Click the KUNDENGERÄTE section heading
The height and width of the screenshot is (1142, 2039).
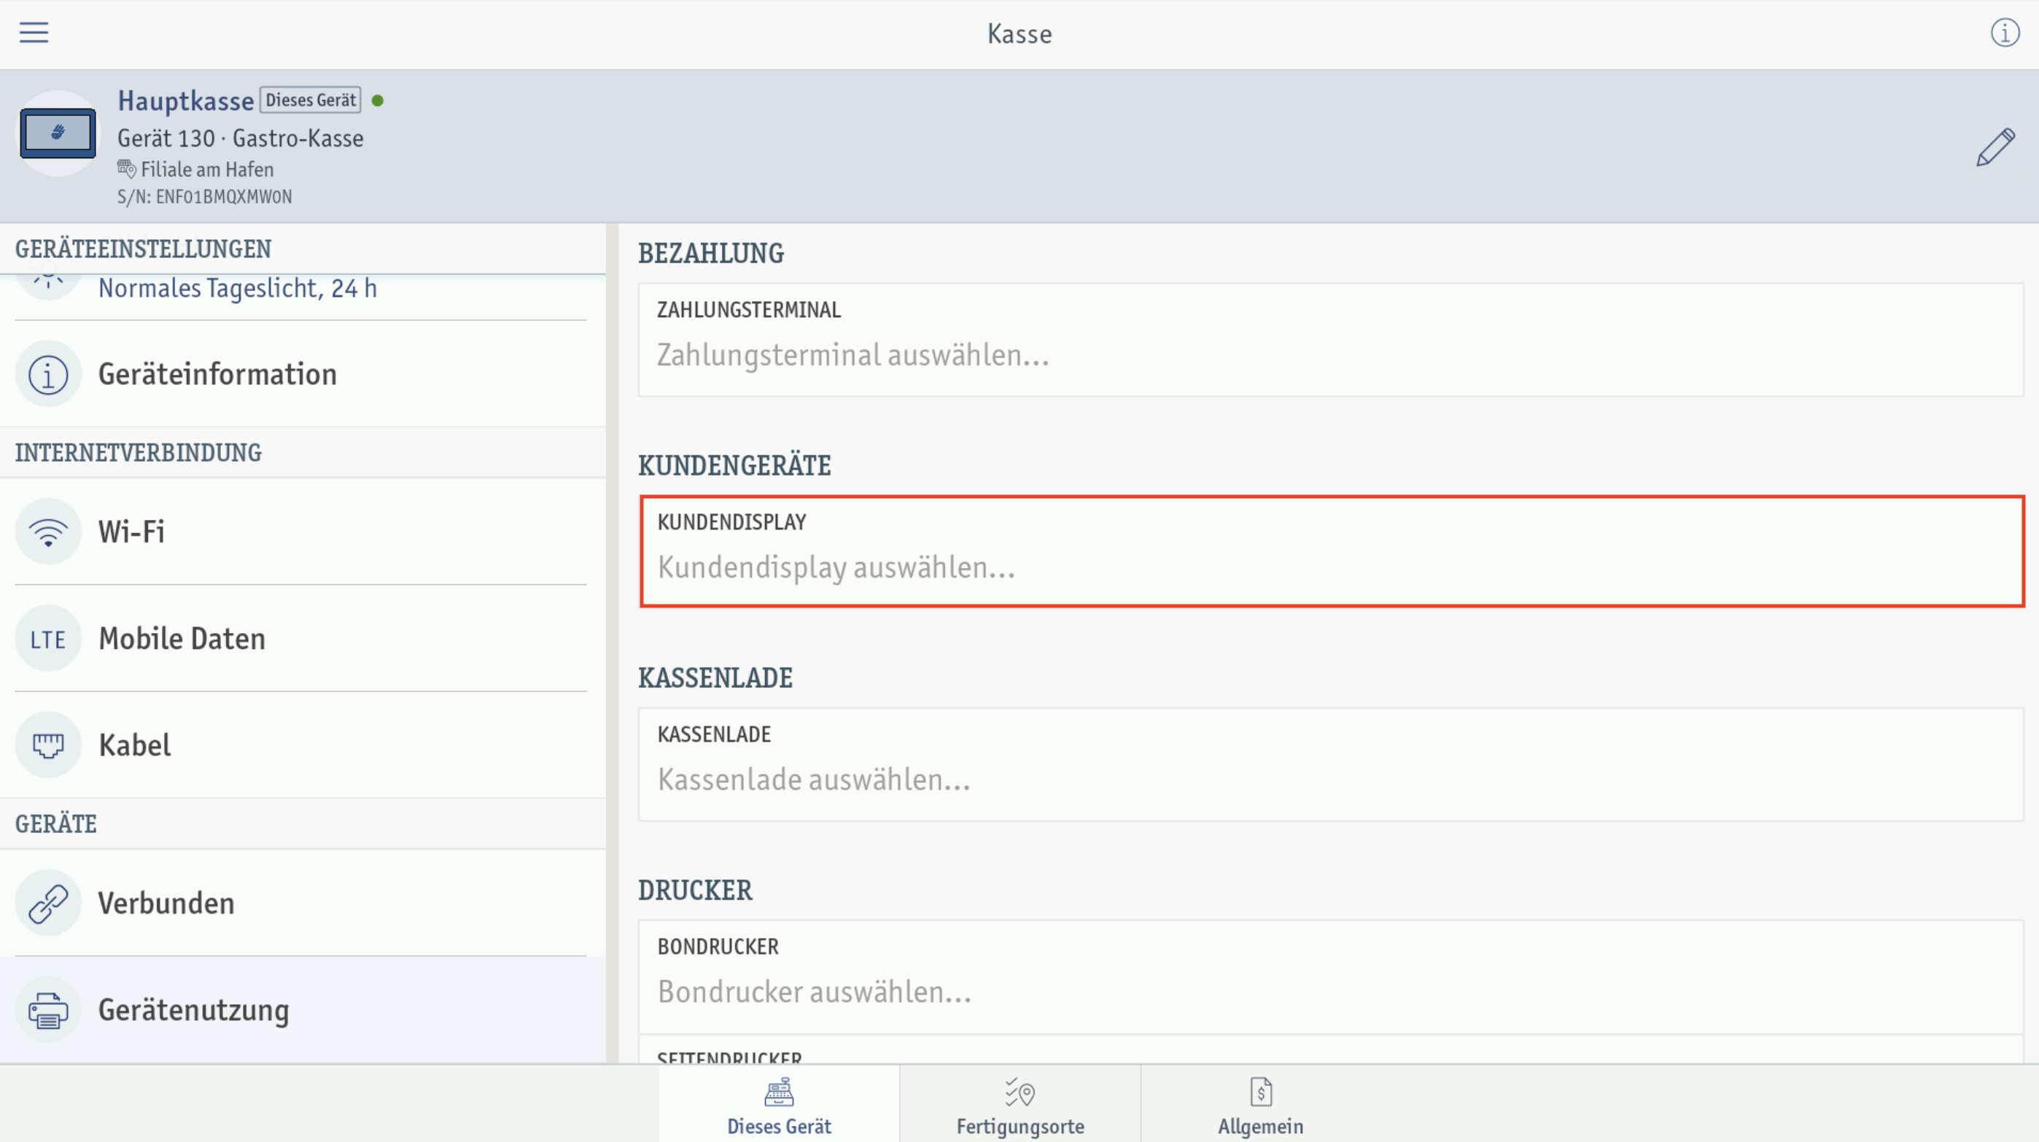pyautogui.click(x=734, y=466)
